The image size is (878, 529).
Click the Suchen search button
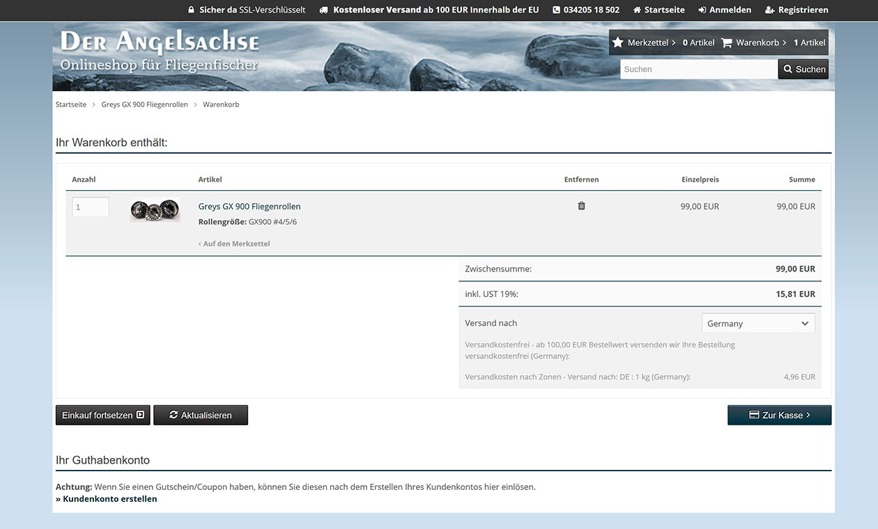[x=803, y=69]
